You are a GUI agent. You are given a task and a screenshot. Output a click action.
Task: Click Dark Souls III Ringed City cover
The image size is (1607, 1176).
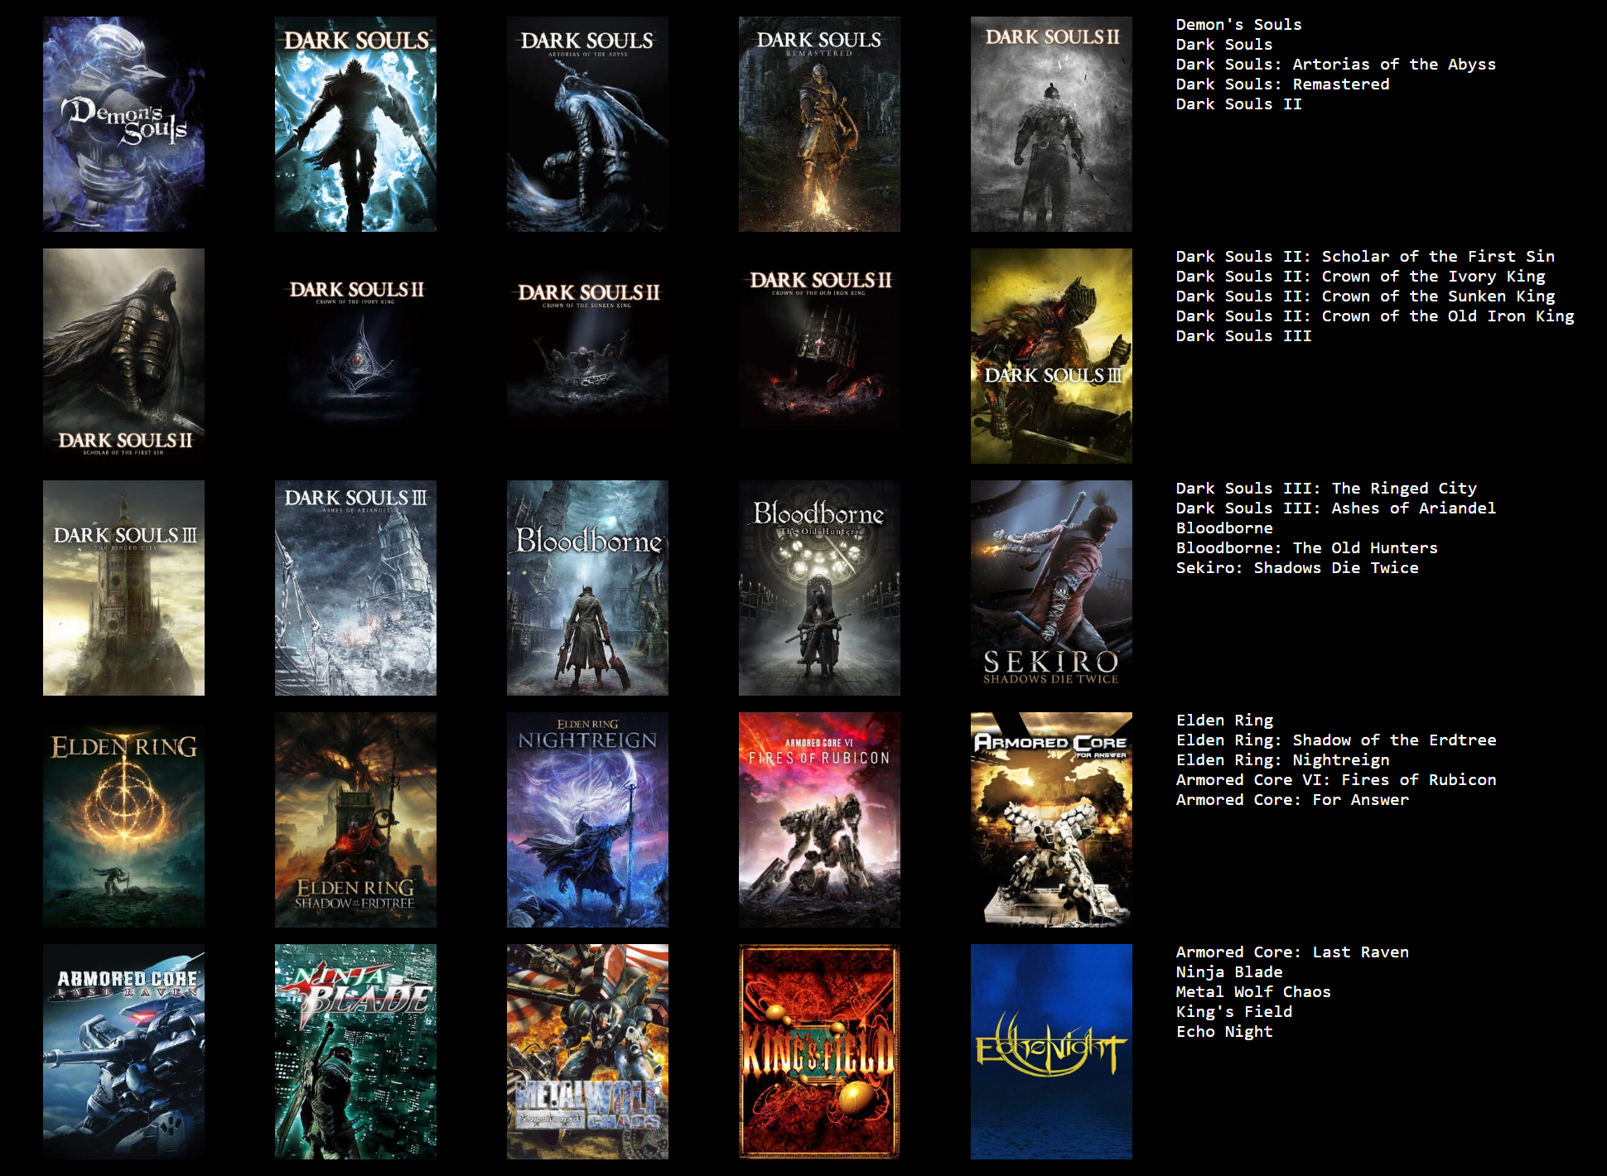(x=123, y=588)
